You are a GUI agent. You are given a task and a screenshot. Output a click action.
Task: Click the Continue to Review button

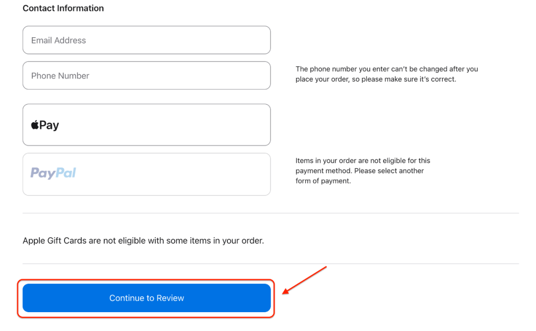pyautogui.click(x=146, y=298)
